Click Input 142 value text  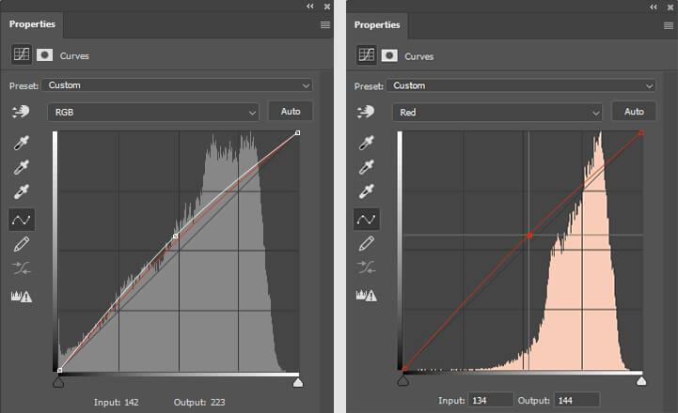pos(132,403)
